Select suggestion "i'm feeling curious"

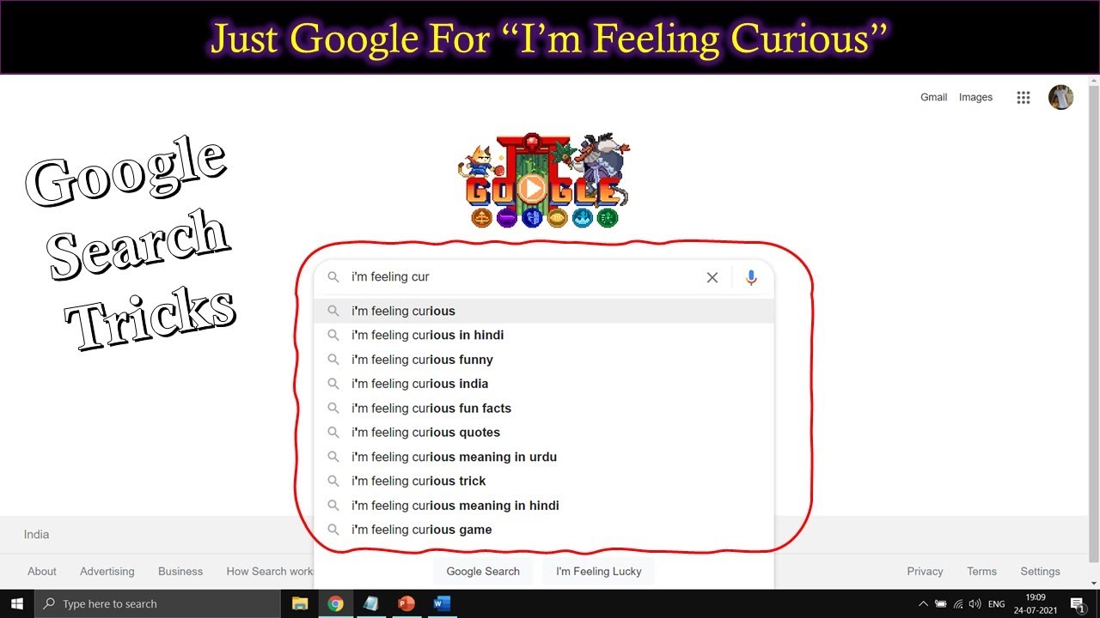coord(544,311)
